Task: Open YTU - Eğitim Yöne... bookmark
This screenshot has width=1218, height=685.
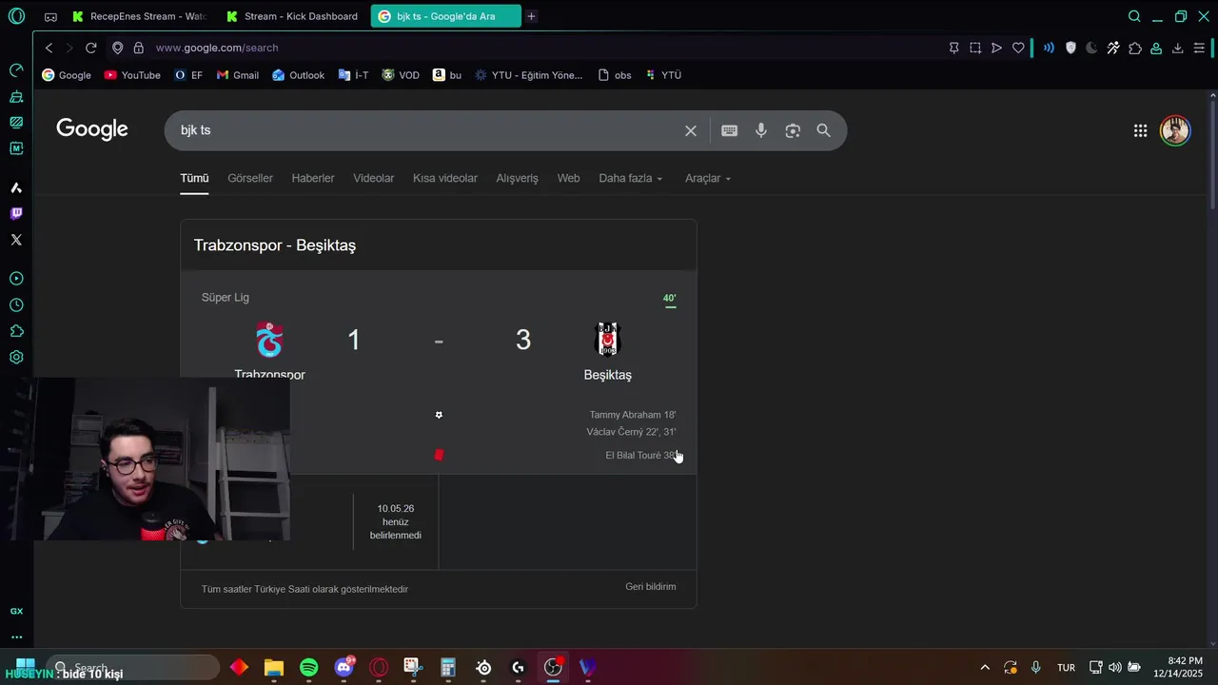Action: point(529,75)
